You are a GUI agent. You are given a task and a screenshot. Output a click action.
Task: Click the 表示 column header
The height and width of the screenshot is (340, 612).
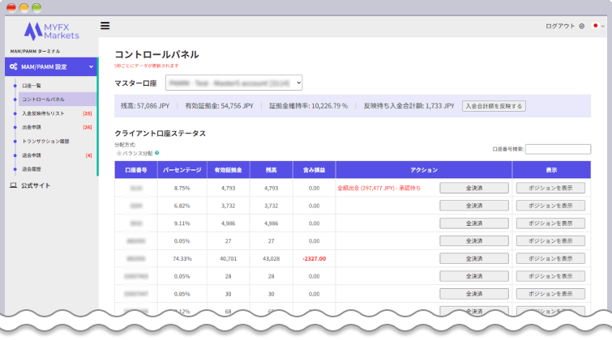[551, 170]
